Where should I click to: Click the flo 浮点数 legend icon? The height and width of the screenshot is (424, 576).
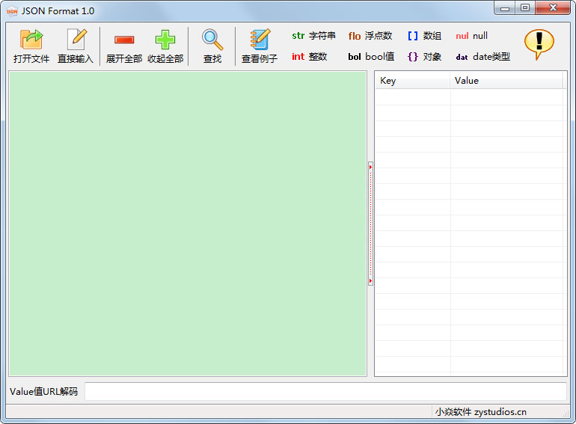pos(355,36)
